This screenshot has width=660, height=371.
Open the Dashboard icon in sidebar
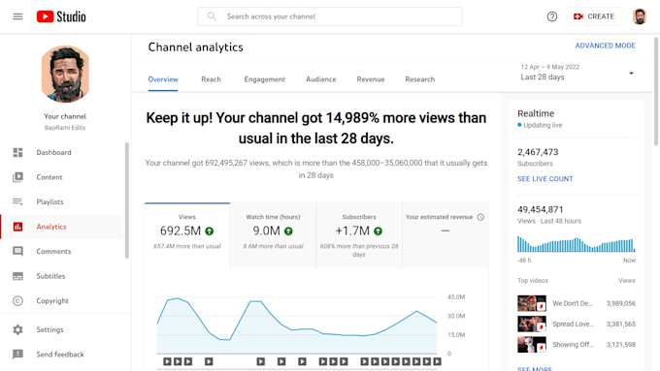[17, 152]
